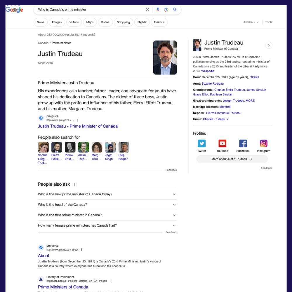The width and height of the screenshot is (292, 292).
Task: Click More about Justin Trudeau button
Action: (232, 159)
